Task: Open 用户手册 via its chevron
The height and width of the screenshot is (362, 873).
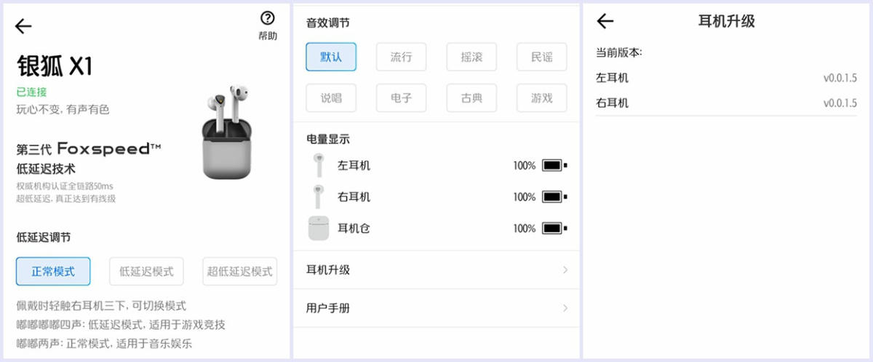Action: pyautogui.click(x=565, y=308)
